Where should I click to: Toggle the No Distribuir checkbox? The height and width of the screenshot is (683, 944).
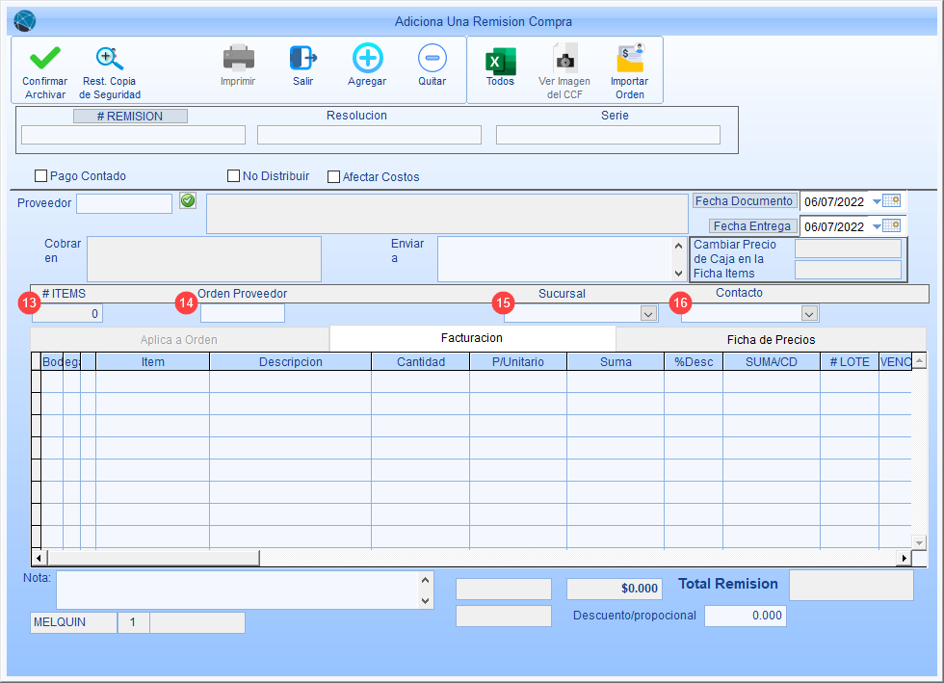(x=233, y=176)
